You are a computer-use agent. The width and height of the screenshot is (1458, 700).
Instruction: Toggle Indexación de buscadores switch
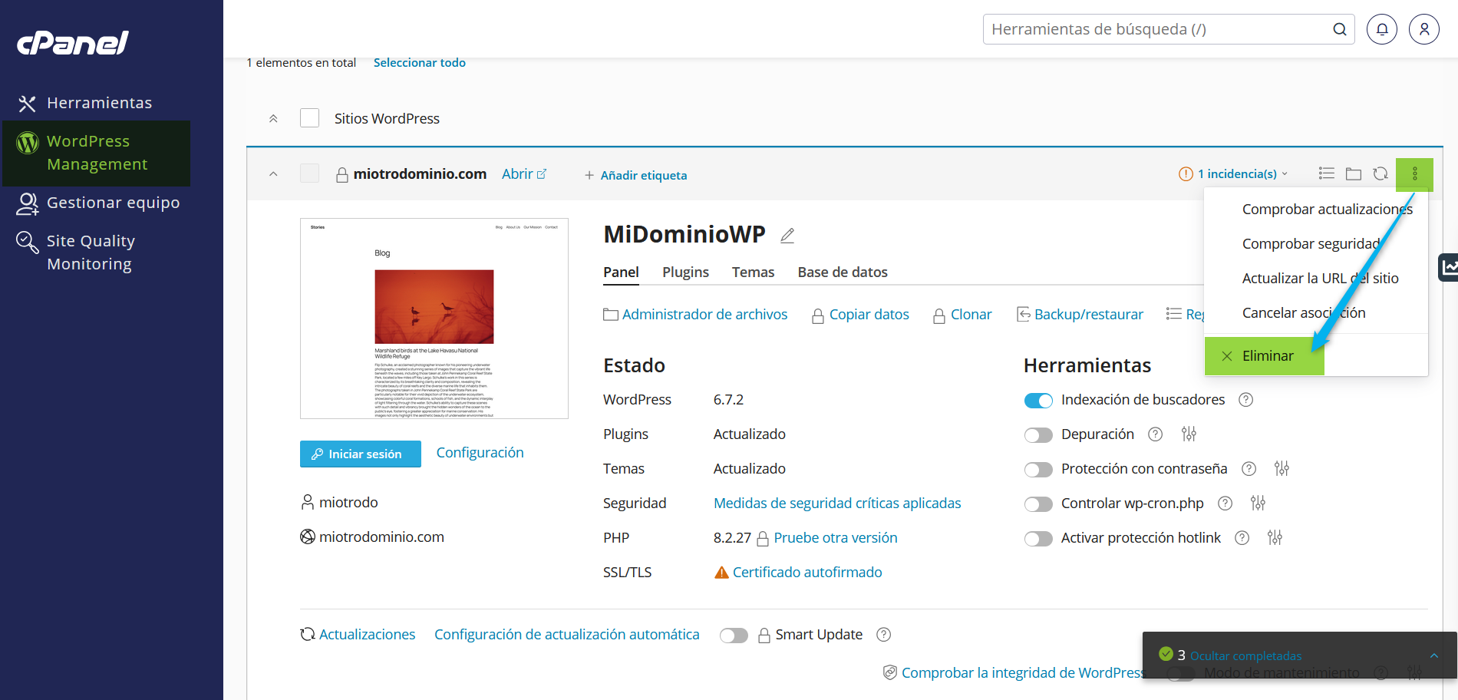click(1038, 401)
